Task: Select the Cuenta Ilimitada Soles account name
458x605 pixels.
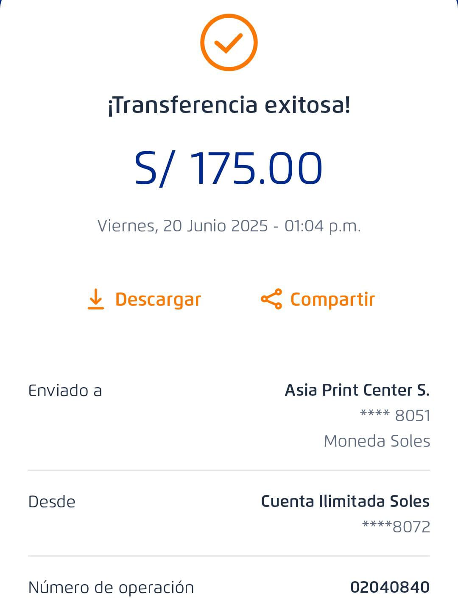Action: 345,501
